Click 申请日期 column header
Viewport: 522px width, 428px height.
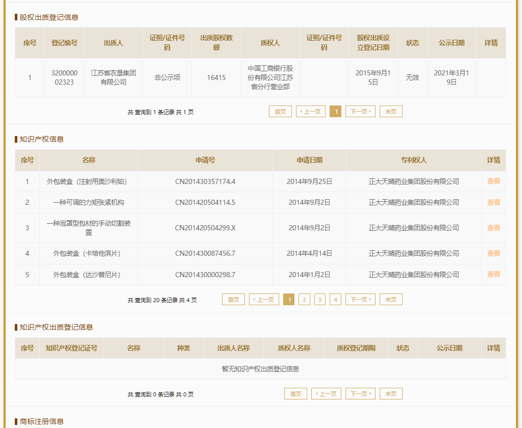pyautogui.click(x=310, y=160)
